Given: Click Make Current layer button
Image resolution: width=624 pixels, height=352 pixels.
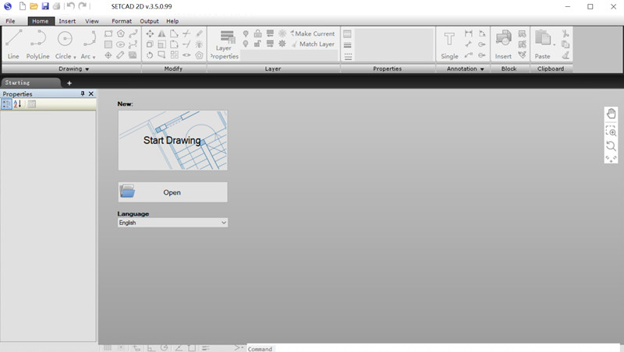Looking at the screenshot, I should coord(313,33).
